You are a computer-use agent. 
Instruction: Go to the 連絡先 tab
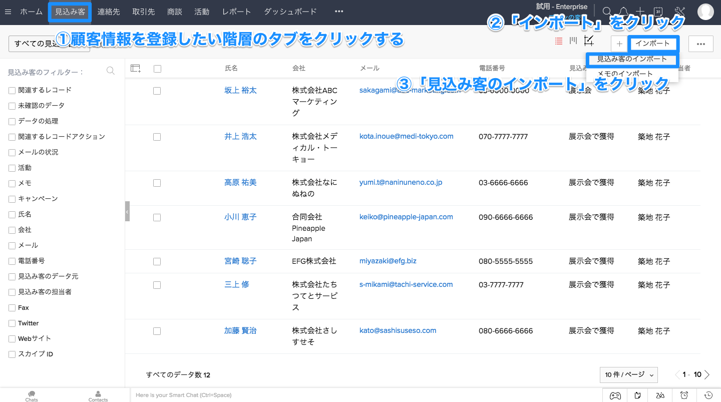coord(109,12)
